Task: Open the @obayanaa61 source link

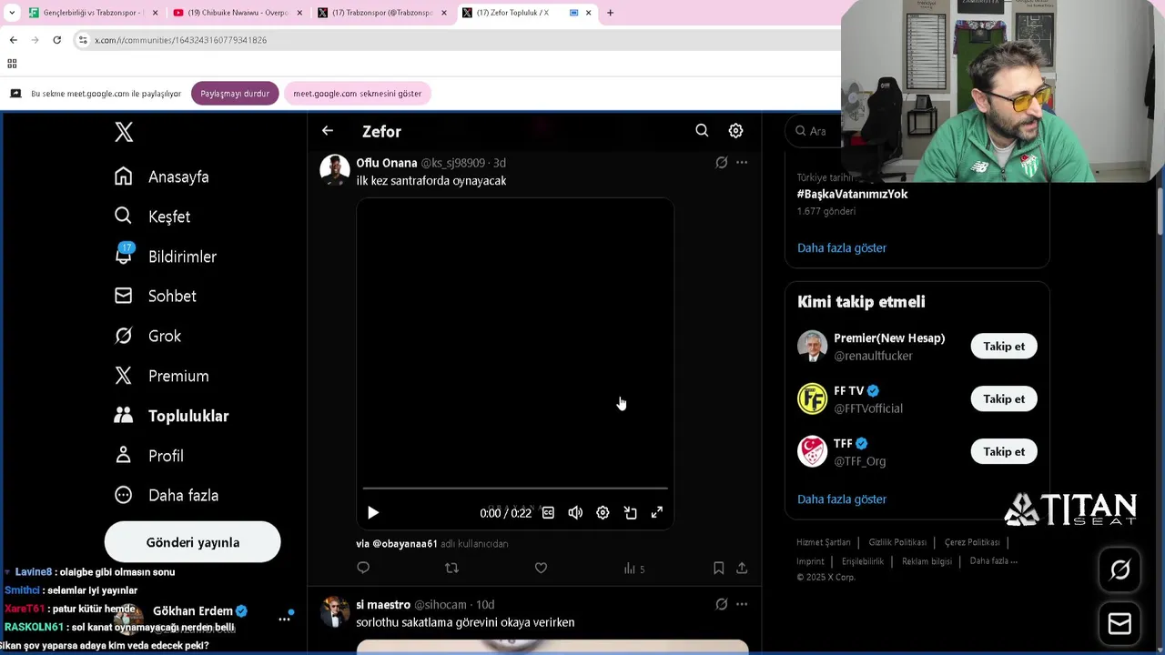Action: [405, 544]
